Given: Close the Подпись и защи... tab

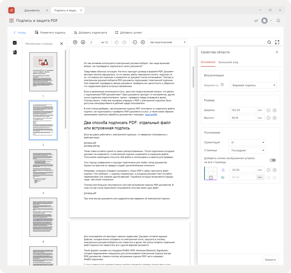Looking at the screenshot, I should (81, 11).
